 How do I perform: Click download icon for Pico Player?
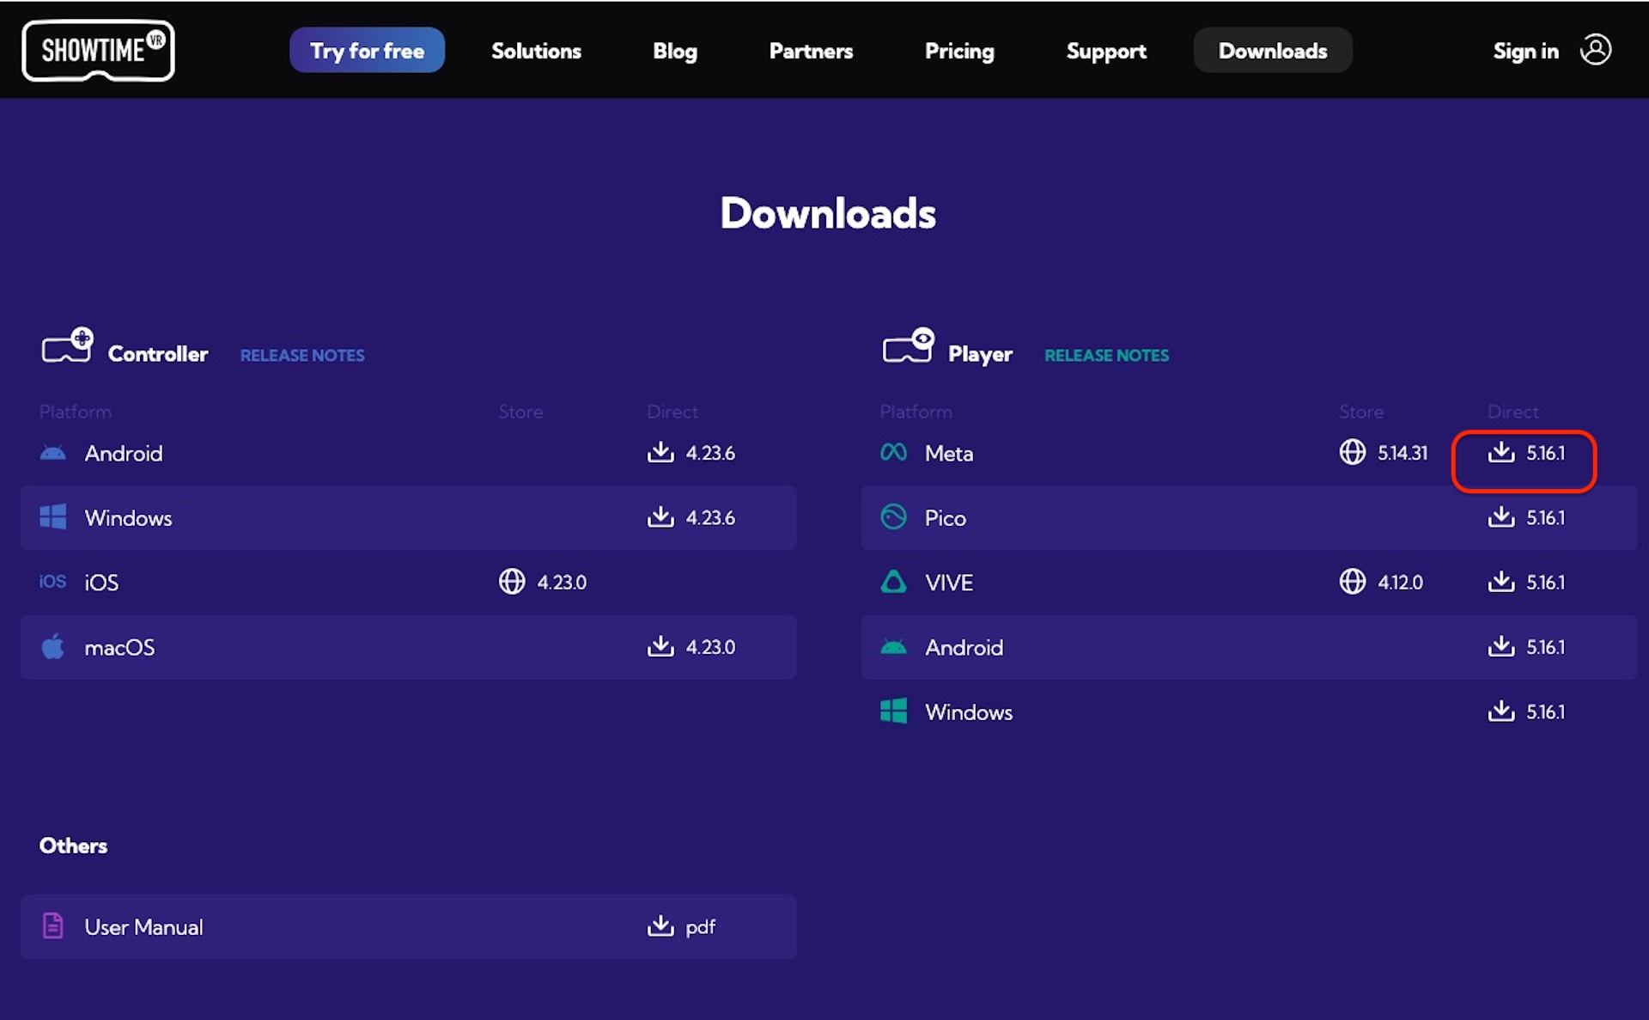[x=1501, y=516]
